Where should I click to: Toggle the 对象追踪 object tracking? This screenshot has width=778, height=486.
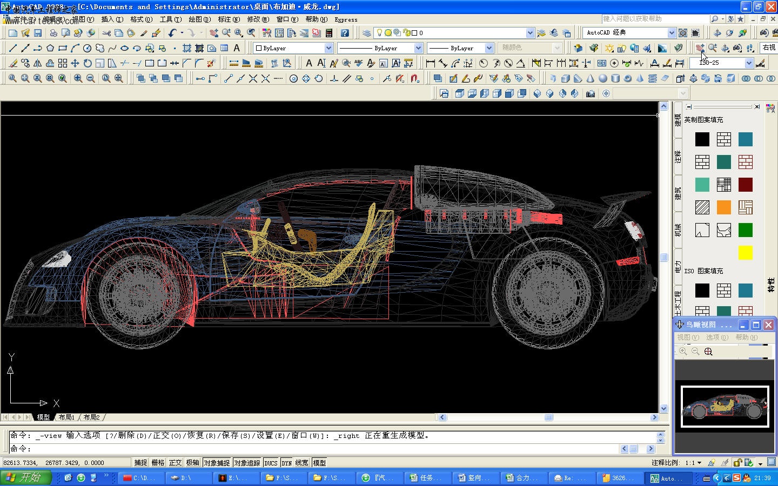coord(247,463)
